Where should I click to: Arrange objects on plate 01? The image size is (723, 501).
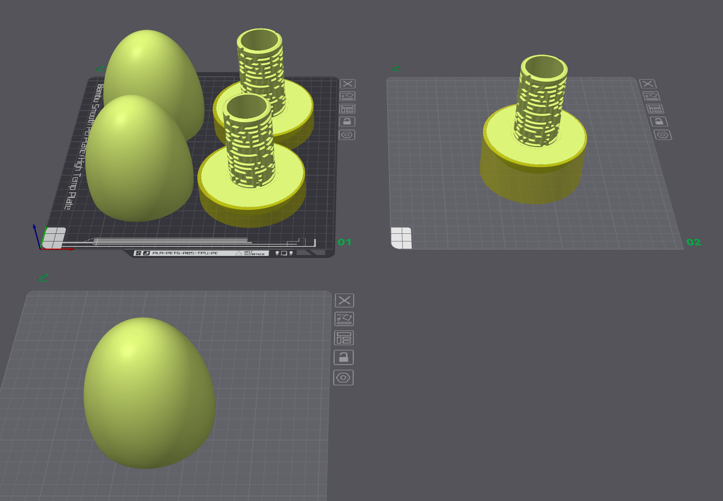pyautogui.click(x=348, y=109)
